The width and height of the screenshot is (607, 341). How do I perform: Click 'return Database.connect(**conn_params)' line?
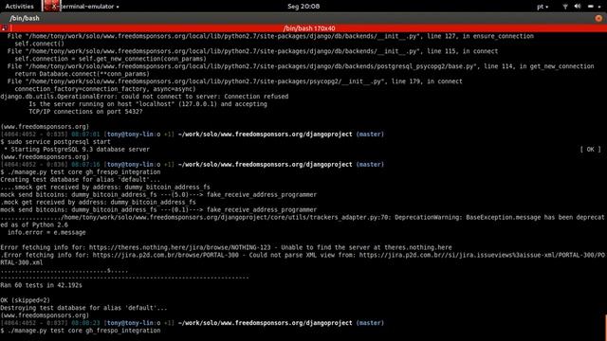coord(83,74)
